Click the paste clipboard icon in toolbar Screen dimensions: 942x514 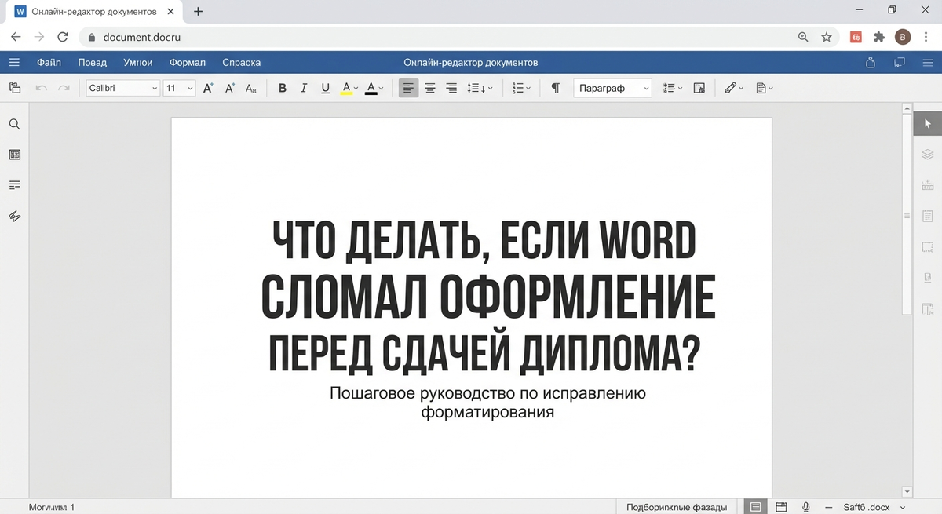(x=14, y=89)
